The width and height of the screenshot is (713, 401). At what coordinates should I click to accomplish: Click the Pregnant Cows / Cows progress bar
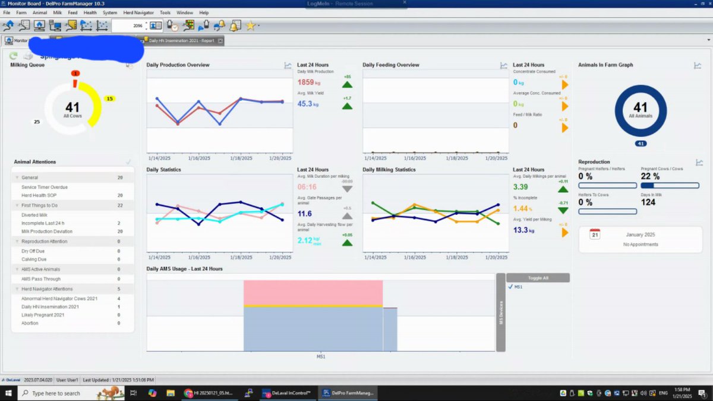(670, 185)
